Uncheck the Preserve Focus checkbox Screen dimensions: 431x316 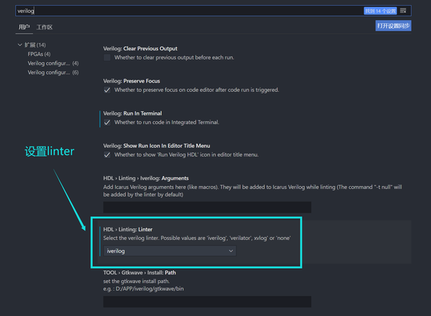coord(107,90)
